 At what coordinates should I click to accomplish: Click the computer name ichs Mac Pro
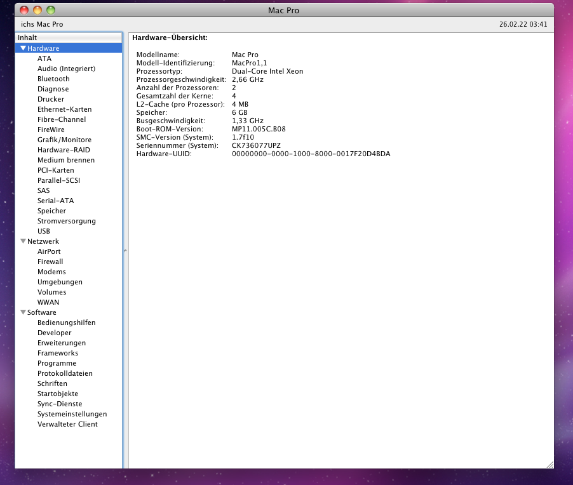point(42,24)
